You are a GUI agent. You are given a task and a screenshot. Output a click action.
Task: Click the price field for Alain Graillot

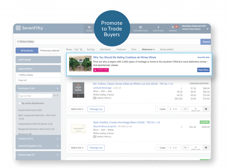(x=174, y=148)
